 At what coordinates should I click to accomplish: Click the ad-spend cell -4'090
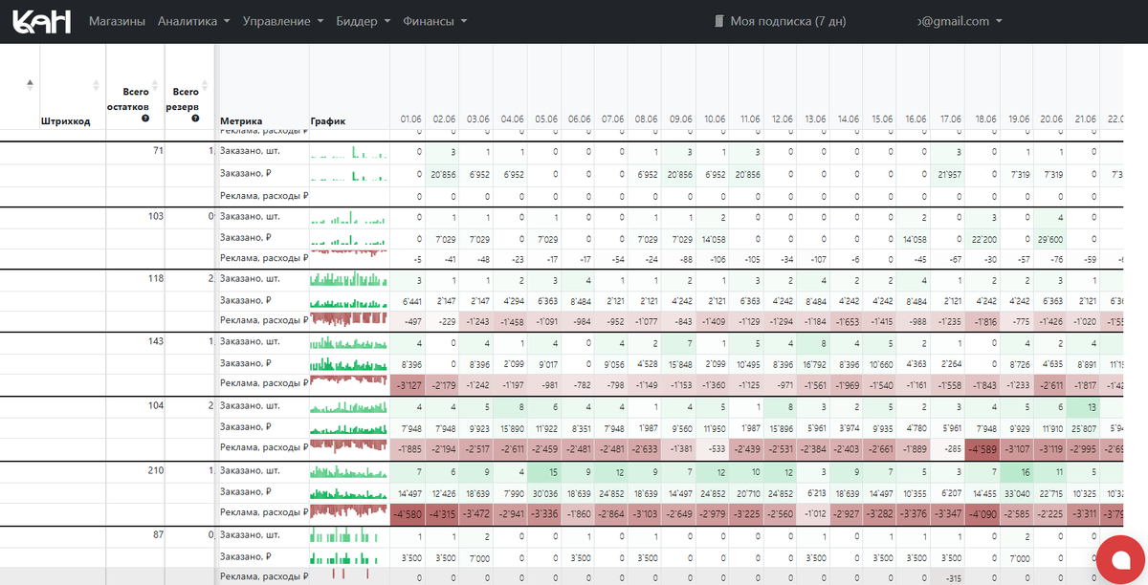(x=982, y=512)
